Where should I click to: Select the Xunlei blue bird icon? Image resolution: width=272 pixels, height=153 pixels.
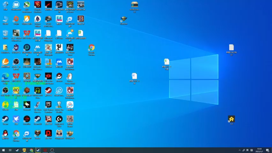pyautogui.click(x=16, y=119)
